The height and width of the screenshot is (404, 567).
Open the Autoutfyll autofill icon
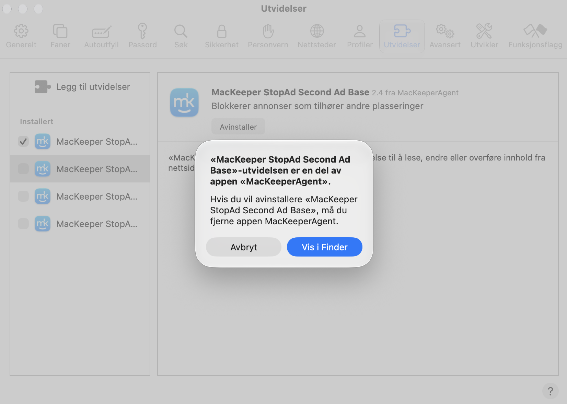point(102,32)
